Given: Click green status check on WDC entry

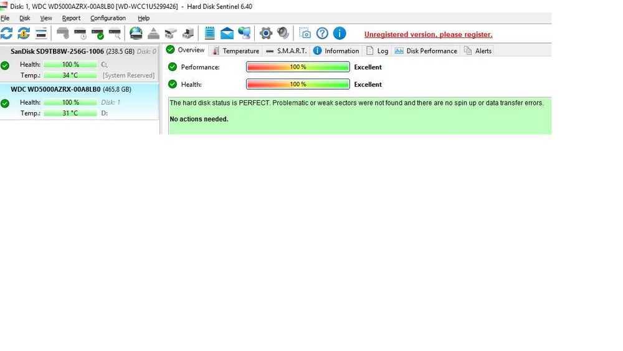Looking at the screenshot, I should (5, 103).
